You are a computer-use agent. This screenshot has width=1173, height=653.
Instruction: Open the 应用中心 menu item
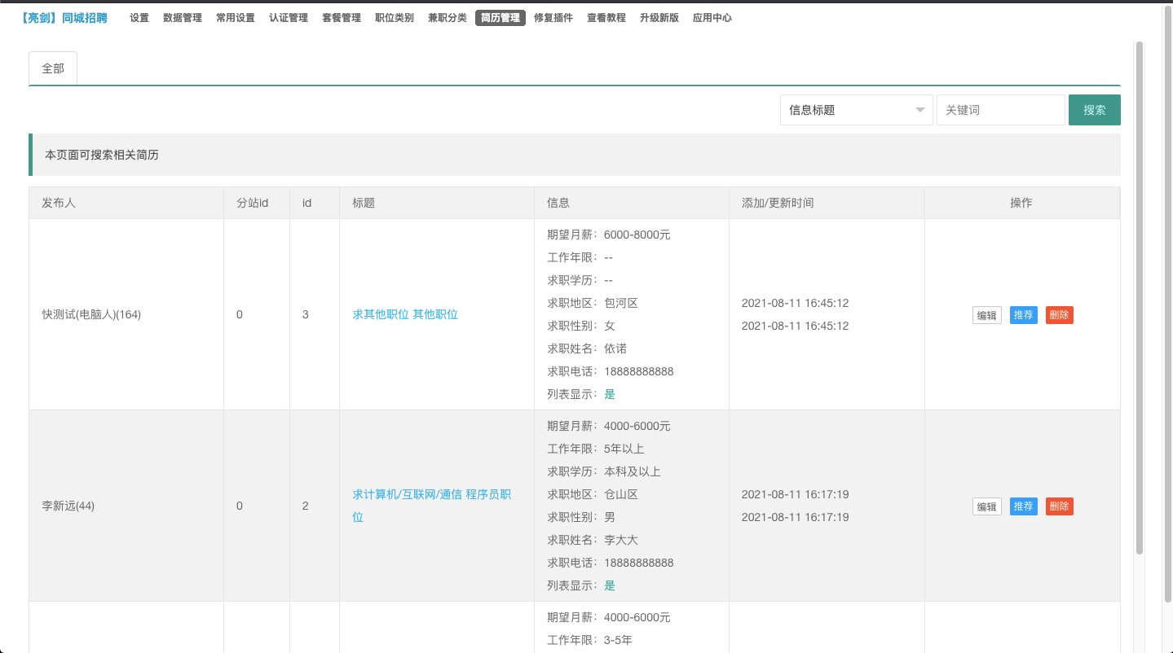[x=712, y=18]
